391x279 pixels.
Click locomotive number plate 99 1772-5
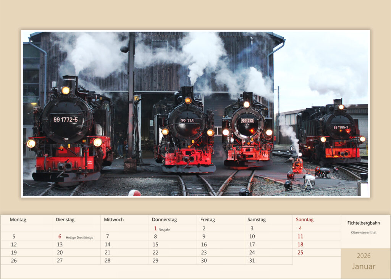[66, 120]
